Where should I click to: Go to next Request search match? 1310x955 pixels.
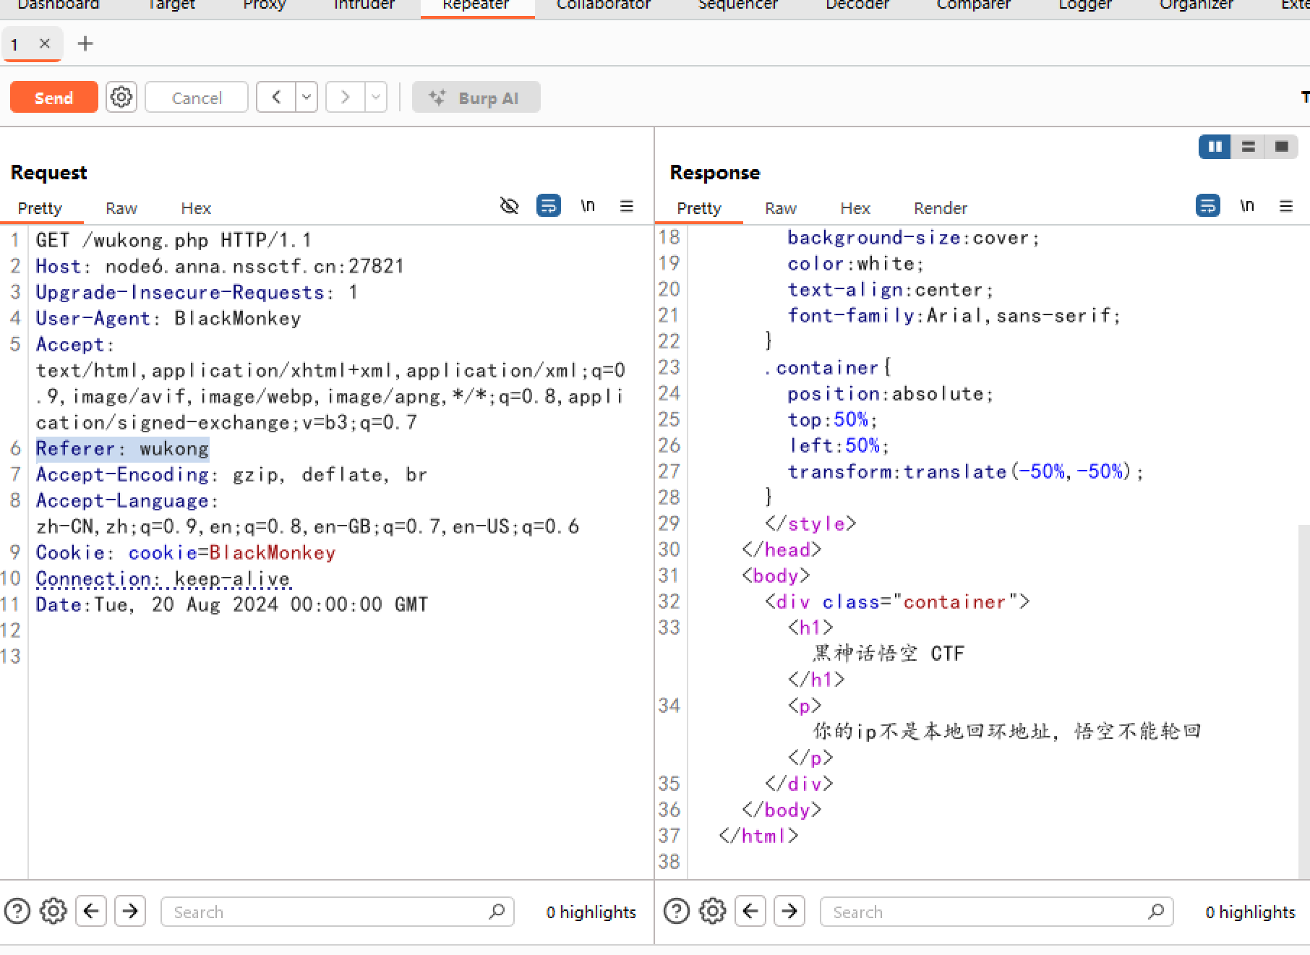tap(130, 911)
